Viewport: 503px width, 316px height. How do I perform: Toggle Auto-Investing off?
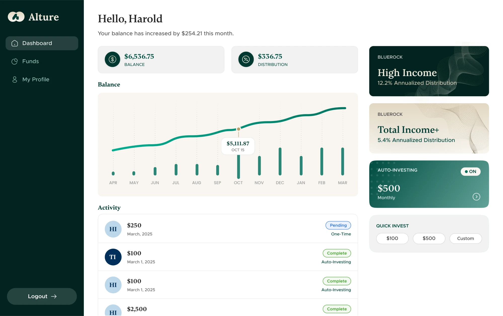point(470,172)
